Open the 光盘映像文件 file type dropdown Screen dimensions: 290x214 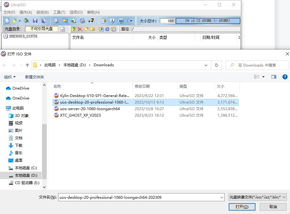(257, 197)
